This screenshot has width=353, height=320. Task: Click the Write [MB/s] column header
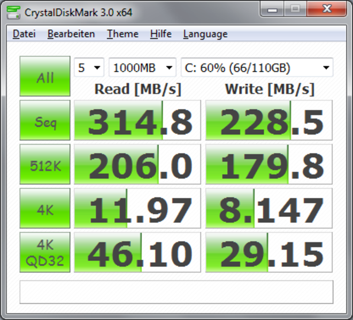[270, 90]
